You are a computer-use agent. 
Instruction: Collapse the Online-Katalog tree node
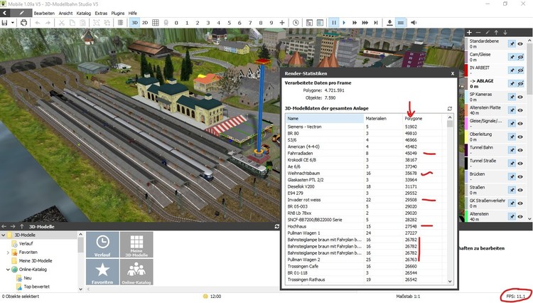pyautogui.click(x=8, y=270)
